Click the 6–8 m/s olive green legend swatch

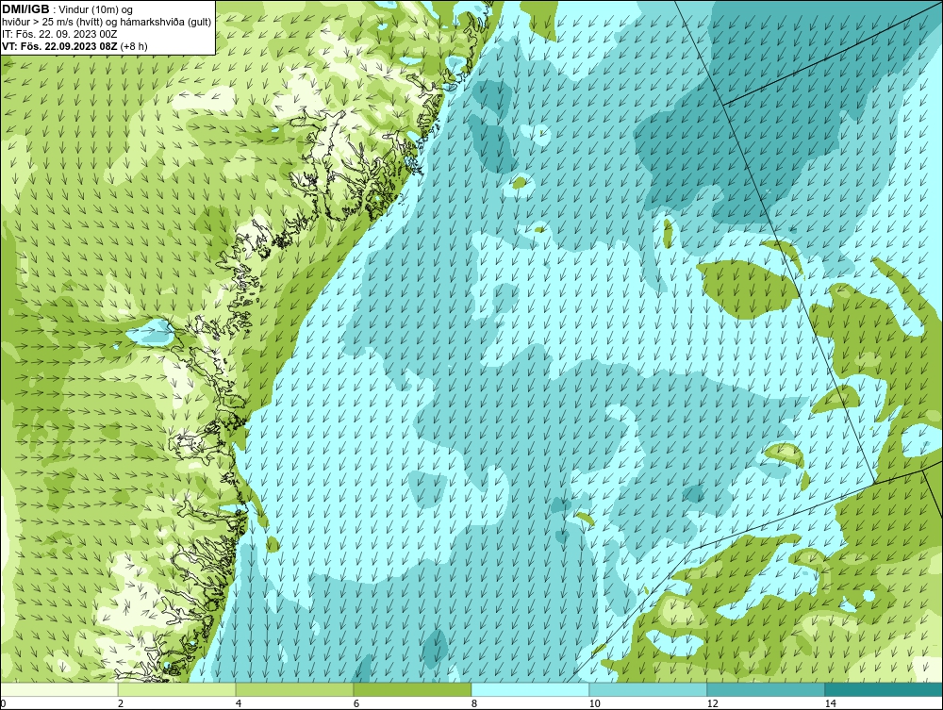click(413, 689)
